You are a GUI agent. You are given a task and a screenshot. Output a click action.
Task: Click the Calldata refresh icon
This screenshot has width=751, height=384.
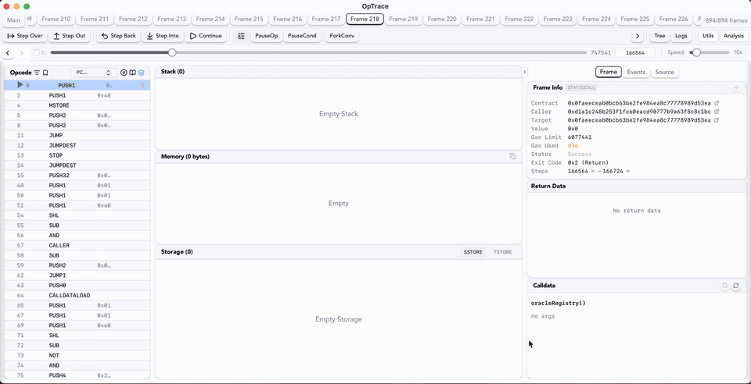(735, 286)
